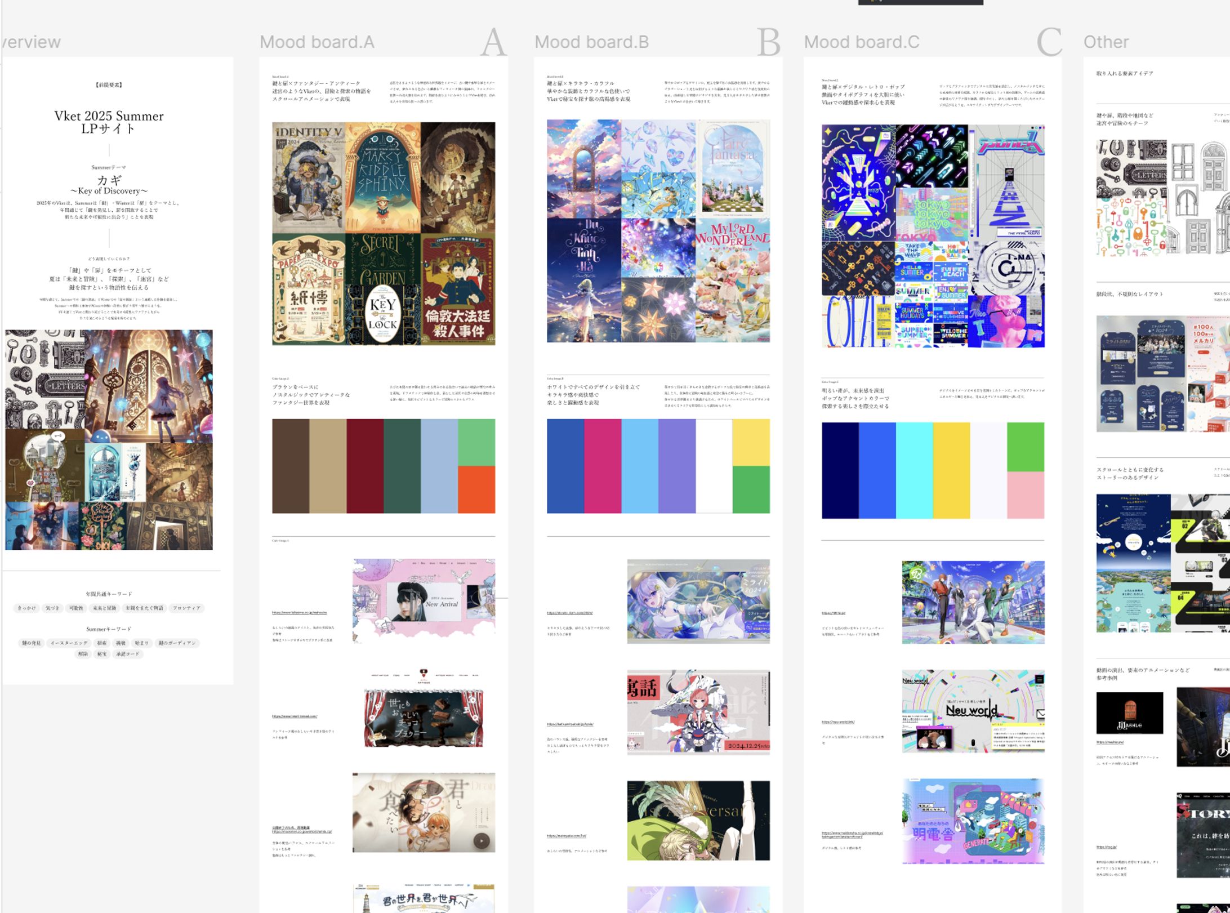
Task: Click the 気づき keyword tag
Action: (x=52, y=608)
